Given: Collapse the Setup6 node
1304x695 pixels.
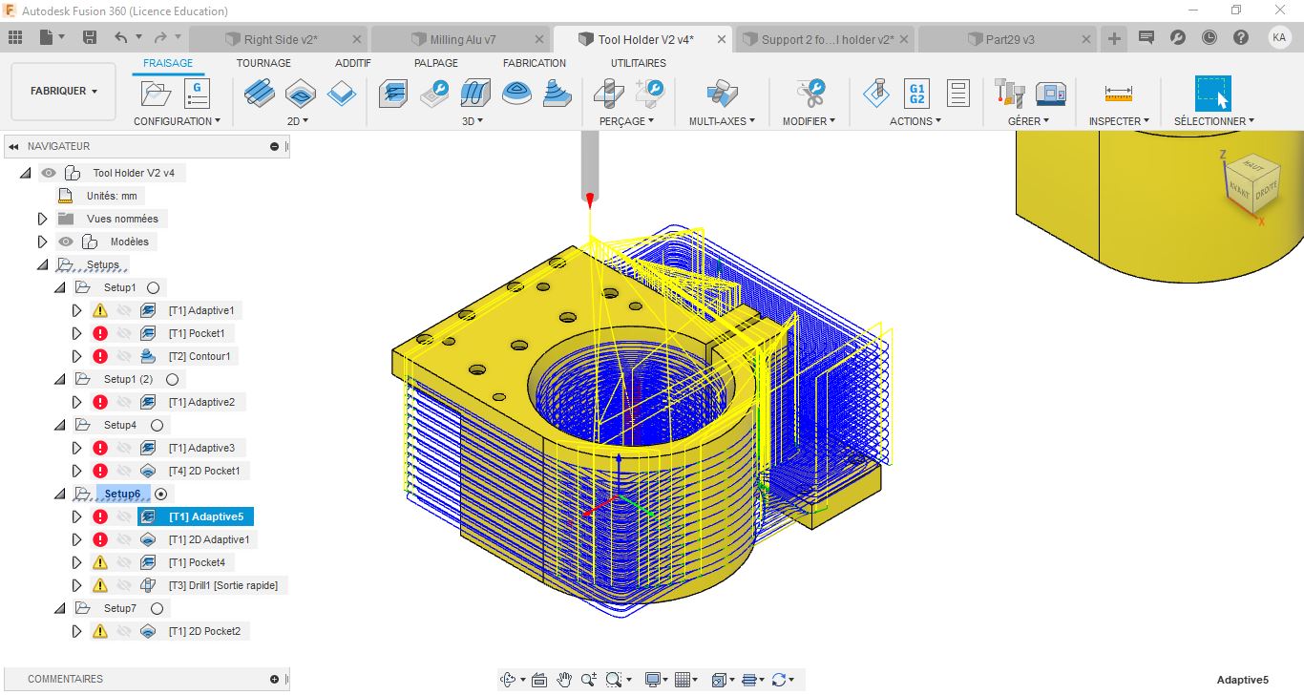Looking at the screenshot, I should [59, 494].
